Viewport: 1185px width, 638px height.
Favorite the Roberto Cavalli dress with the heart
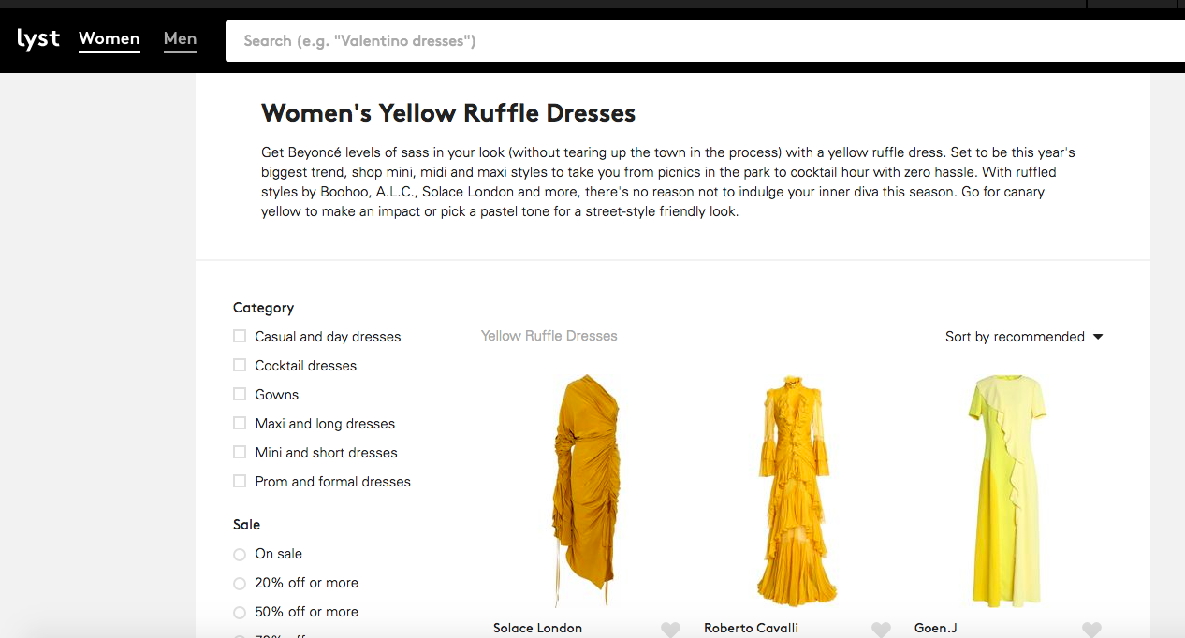pyautogui.click(x=881, y=630)
